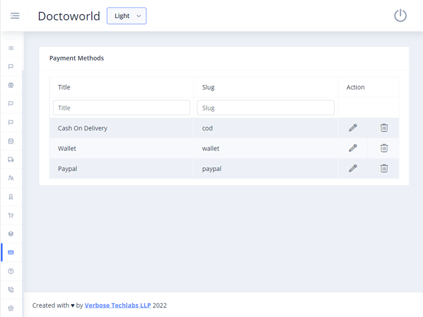Image resolution: width=423 pixels, height=317 pixels.
Task: Delete the Cash On Delivery payment method
Action: pos(383,128)
